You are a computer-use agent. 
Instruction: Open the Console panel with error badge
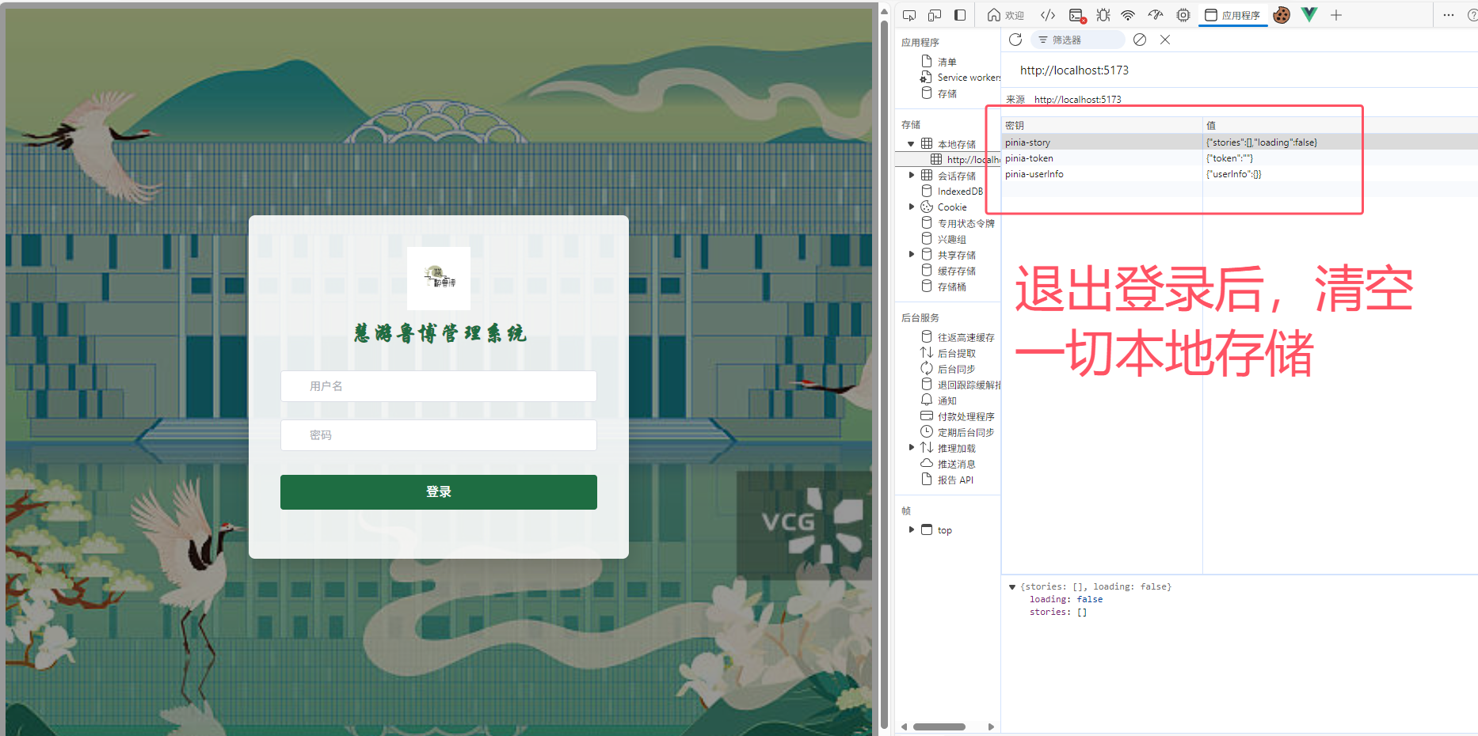tap(1077, 15)
